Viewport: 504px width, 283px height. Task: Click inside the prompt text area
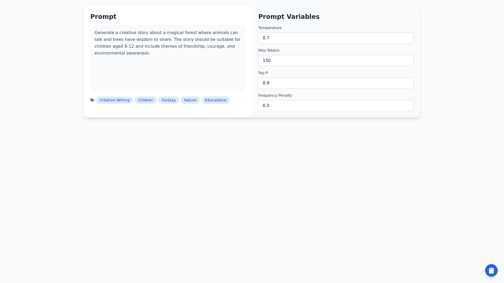point(168,73)
